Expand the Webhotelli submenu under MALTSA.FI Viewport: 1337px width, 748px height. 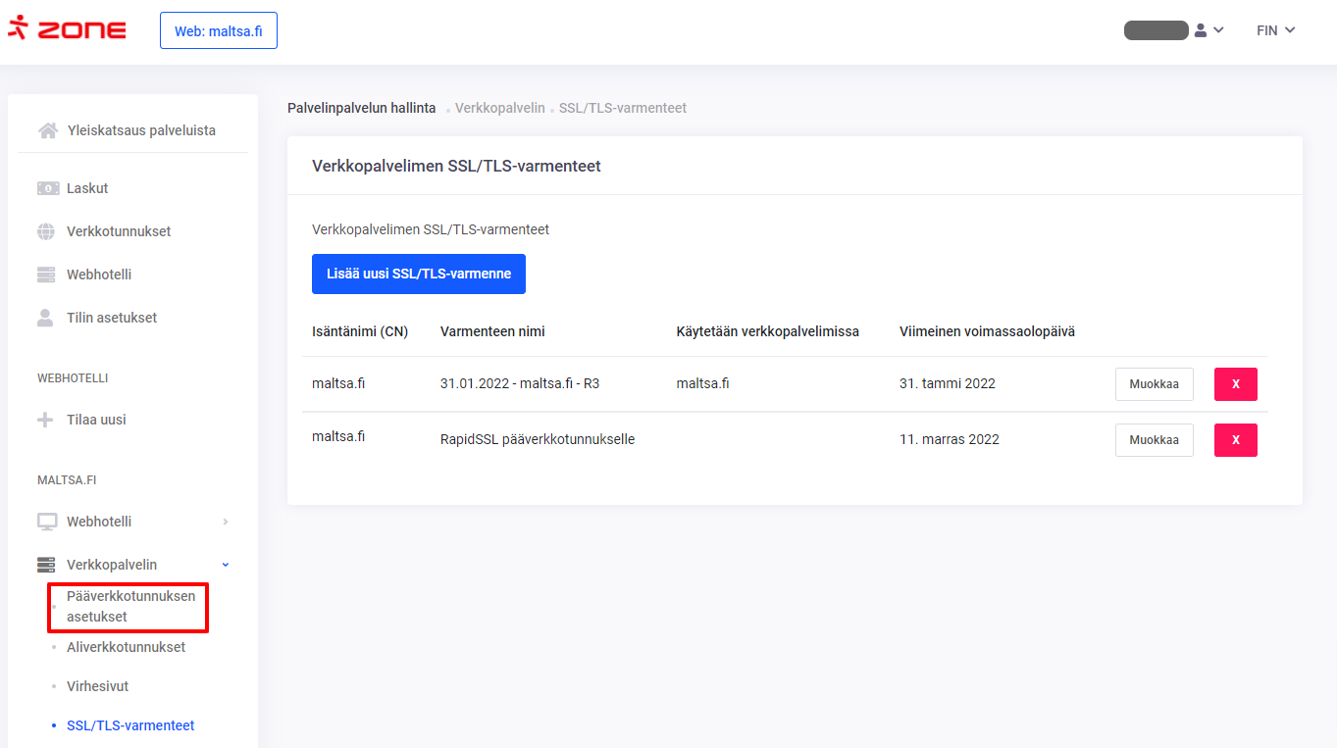click(x=226, y=522)
